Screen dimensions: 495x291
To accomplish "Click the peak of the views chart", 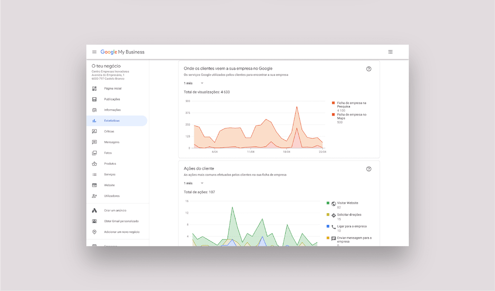I will pos(296,107).
